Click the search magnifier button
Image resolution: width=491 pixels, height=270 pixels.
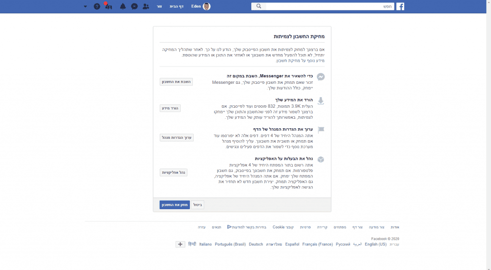pyautogui.click(x=258, y=6)
